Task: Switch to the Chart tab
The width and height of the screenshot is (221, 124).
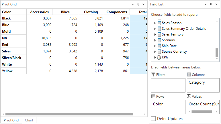Action: 29,120
